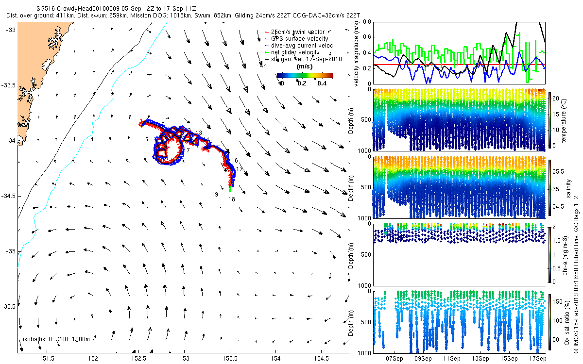This screenshot has width=583, height=364.
Task: Click the salinity colorbar
Action: tap(550, 187)
